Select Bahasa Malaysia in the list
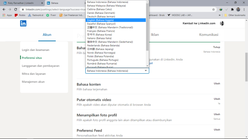Screen dimensions: 248x139 pos(116,6)
